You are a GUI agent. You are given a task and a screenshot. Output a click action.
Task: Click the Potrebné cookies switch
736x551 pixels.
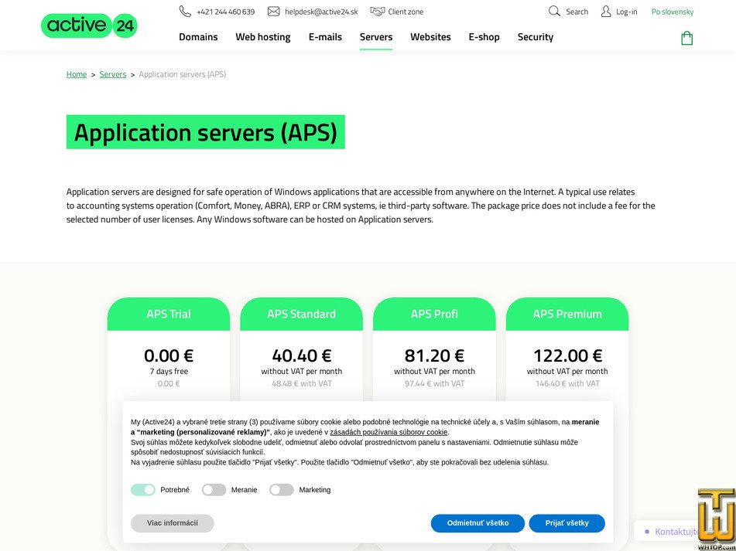point(142,489)
